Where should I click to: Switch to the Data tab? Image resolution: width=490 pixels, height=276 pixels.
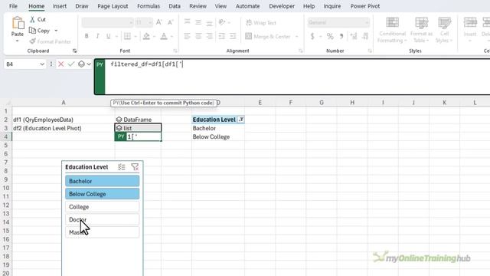(175, 6)
